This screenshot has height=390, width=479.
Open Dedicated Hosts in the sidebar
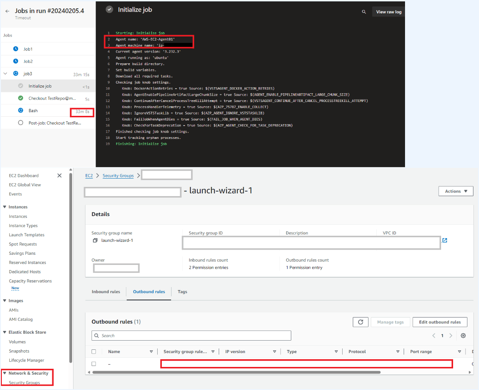(25, 272)
